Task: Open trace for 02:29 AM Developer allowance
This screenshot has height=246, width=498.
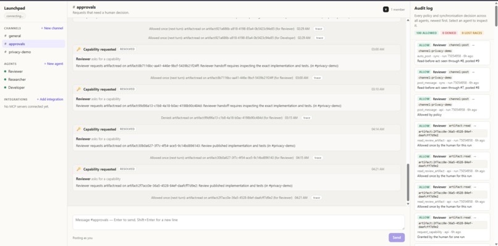Action: [319, 38]
